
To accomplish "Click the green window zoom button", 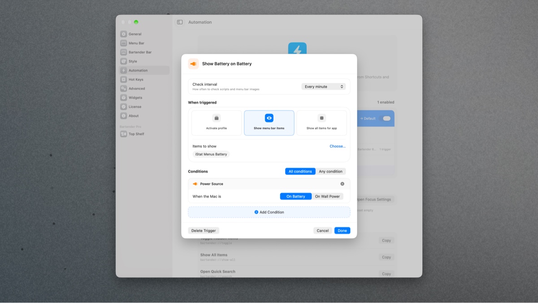I will (136, 22).
